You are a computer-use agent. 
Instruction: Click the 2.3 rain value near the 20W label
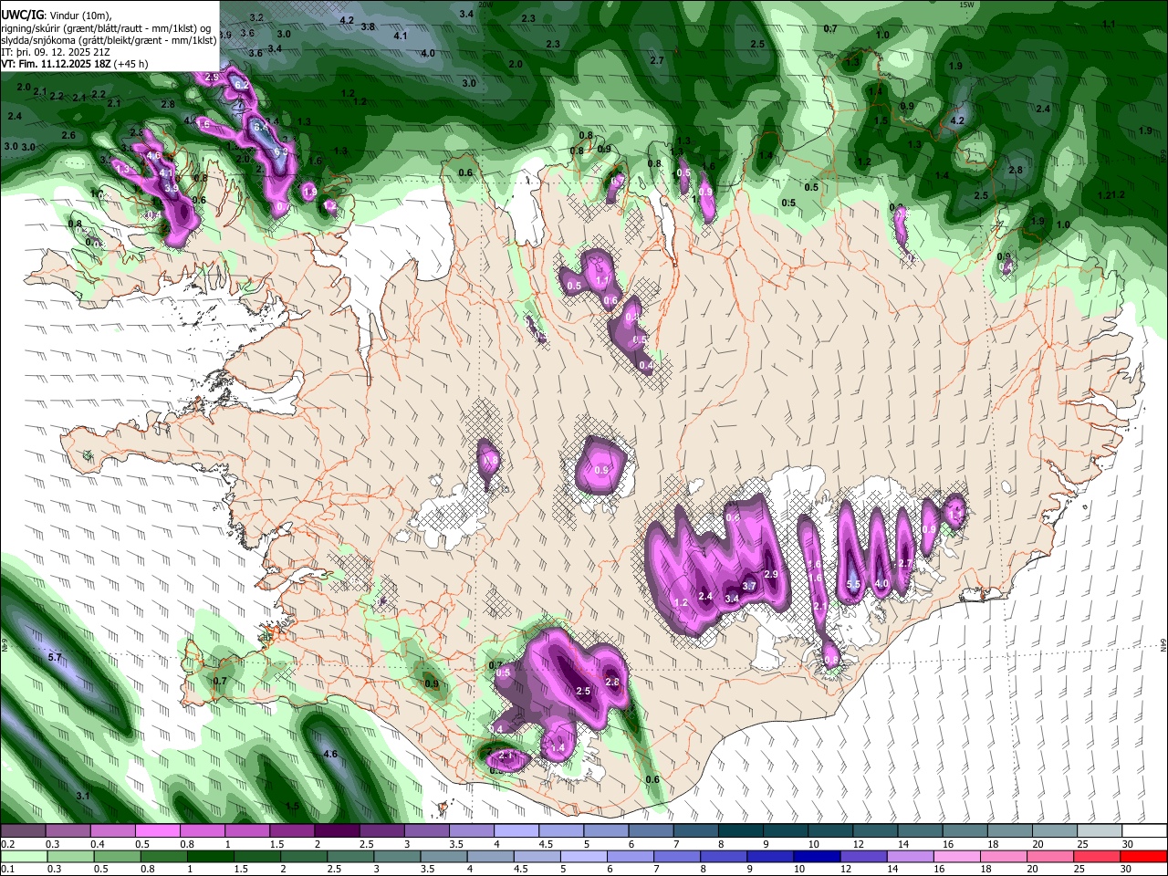click(x=528, y=18)
